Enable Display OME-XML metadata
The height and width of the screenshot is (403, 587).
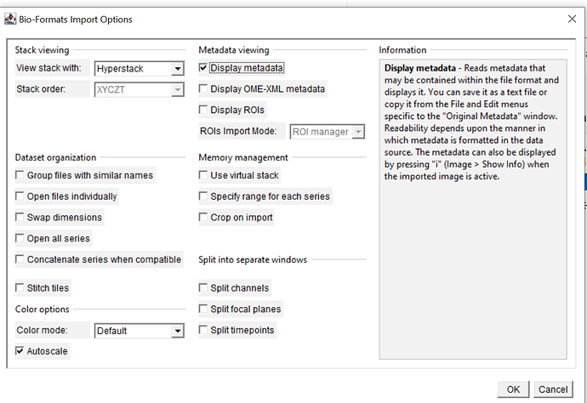203,88
